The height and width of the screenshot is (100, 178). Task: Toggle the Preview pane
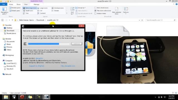(15, 8)
